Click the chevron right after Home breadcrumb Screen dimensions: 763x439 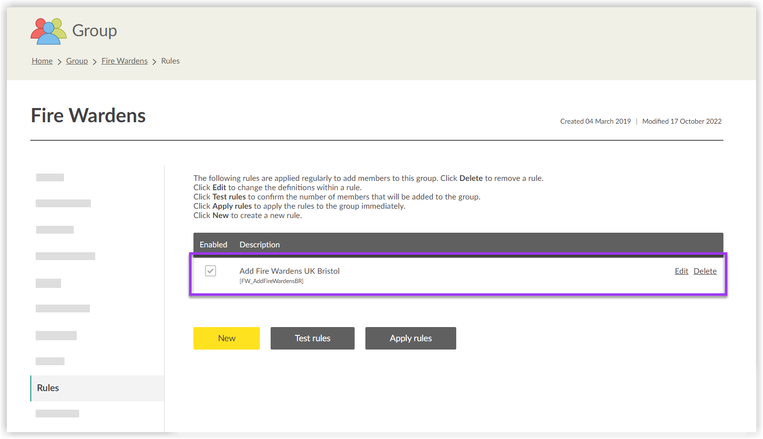(x=60, y=62)
